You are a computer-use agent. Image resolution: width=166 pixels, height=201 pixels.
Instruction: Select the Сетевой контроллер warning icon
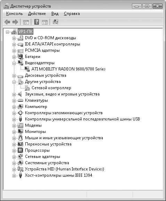27,88
